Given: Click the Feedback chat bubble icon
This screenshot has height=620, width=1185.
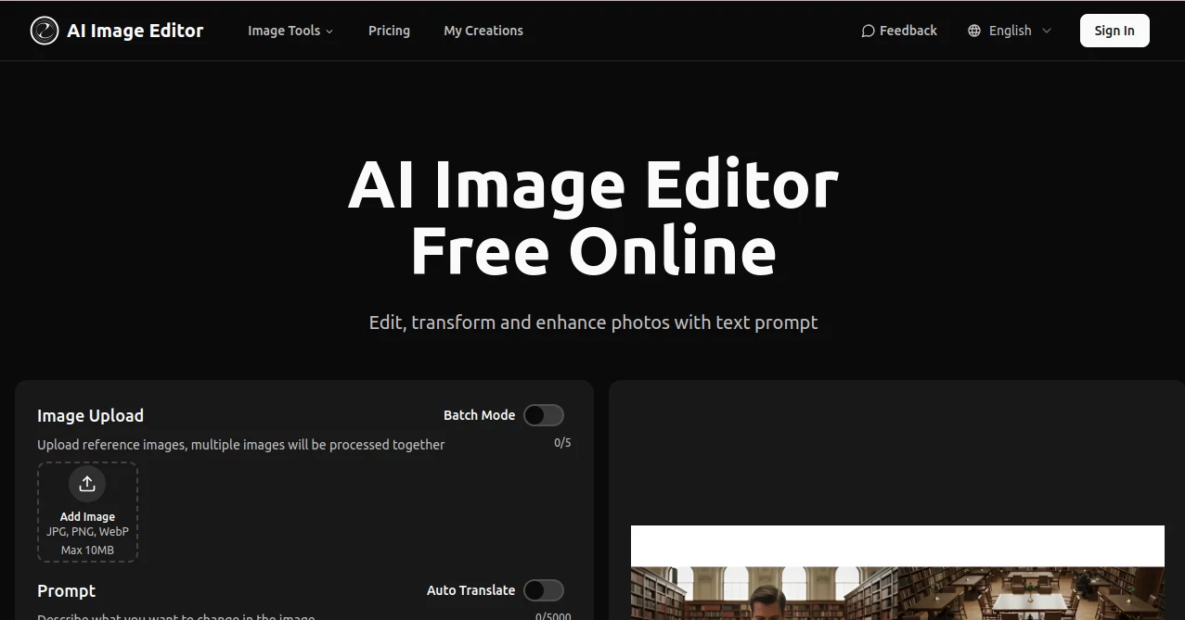Looking at the screenshot, I should [867, 30].
